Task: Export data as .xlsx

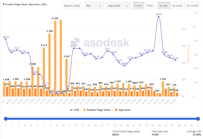Action: (x=72, y=6)
